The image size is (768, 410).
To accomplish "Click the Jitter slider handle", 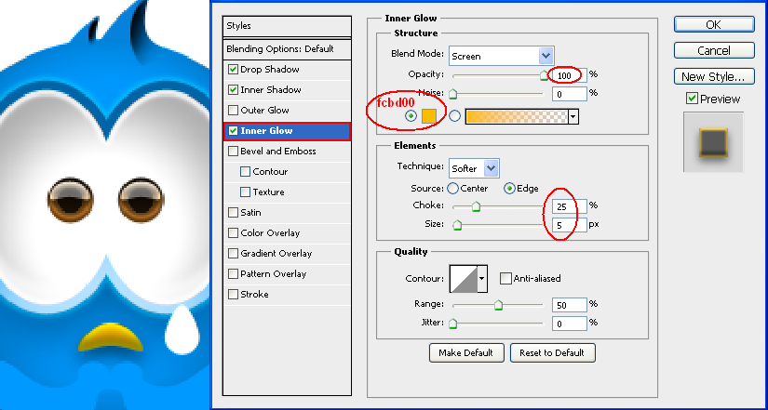I will 453,324.
